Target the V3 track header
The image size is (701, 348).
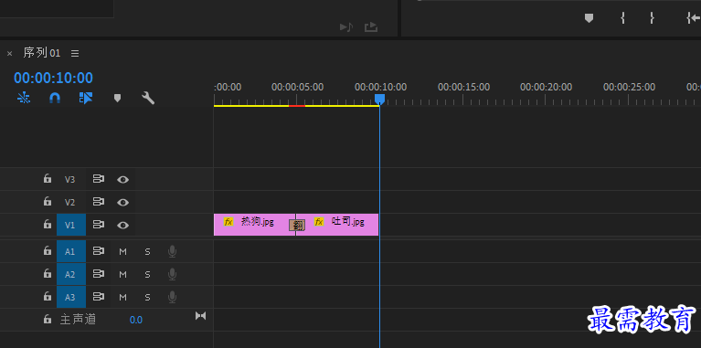pyautogui.click(x=69, y=180)
